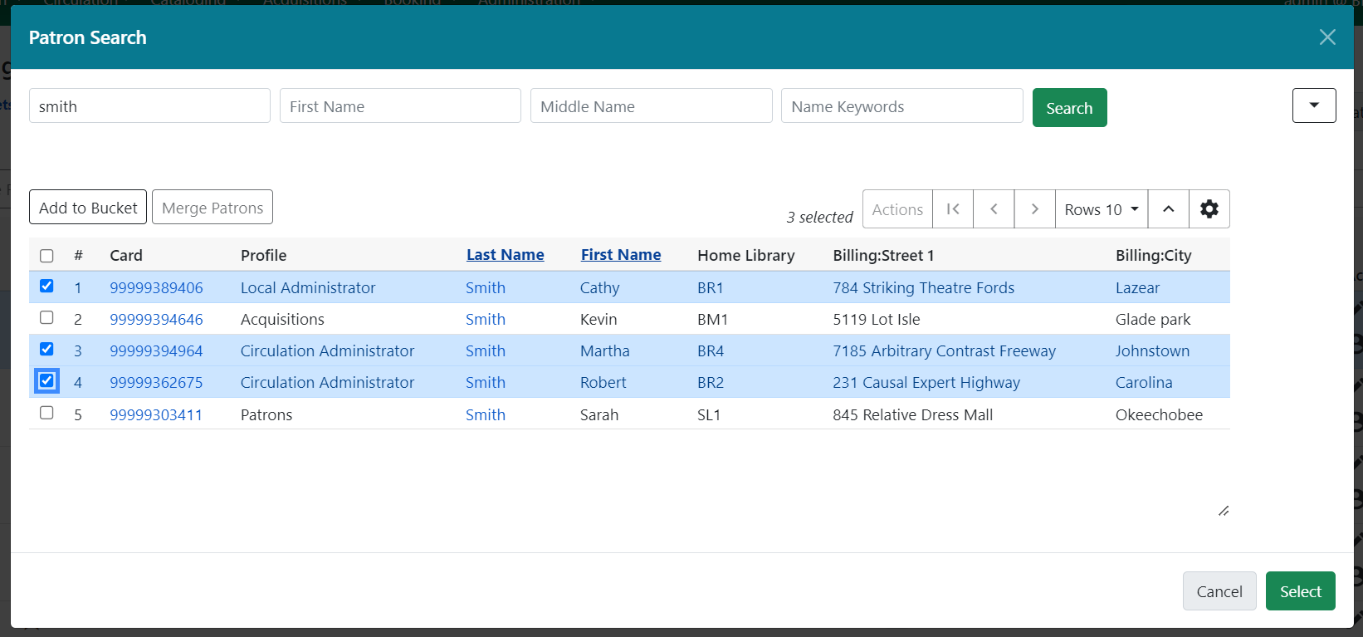Click the resize handle of results grid
1363x637 pixels.
point(1224,511)
